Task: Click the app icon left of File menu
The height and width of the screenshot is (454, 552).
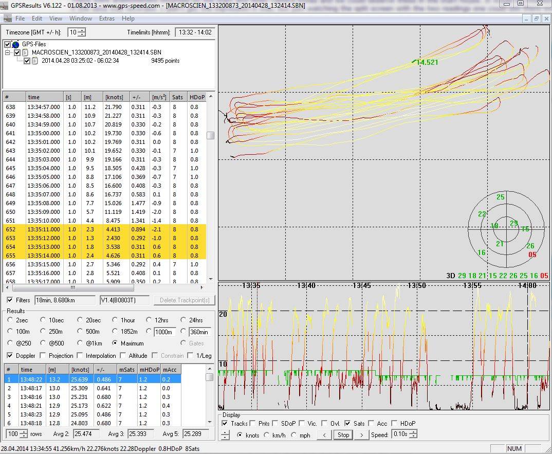Action: pyautogui.click(x=7, y=19)
